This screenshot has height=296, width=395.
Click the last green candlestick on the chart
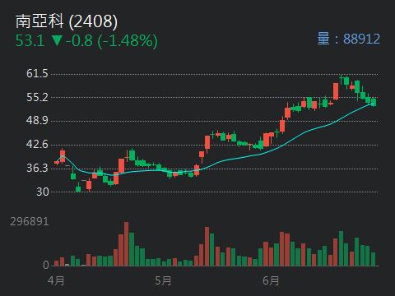coord(374,102)
